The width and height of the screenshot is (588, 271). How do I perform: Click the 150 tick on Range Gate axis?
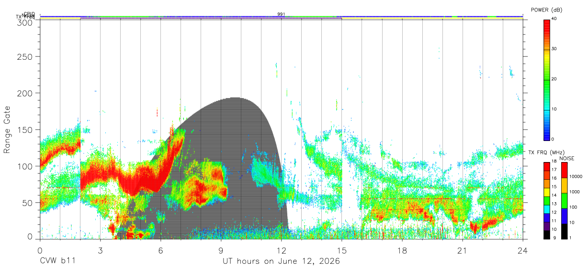24,130
